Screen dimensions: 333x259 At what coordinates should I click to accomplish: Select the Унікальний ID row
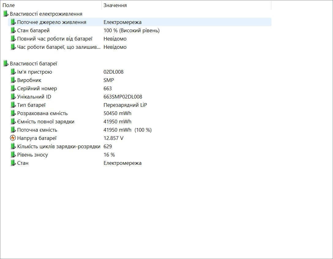(139, 97)
